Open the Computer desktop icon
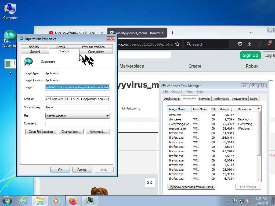This screenshot has height=206, width=275. [x=10, y=11]
